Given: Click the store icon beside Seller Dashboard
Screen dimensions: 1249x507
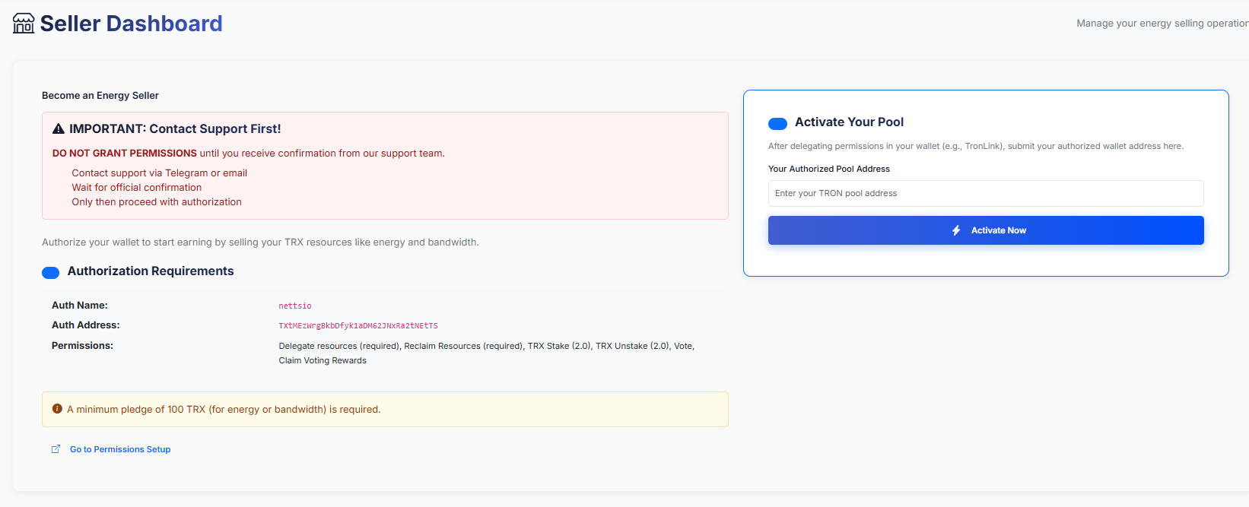Looking at the screenshot, I should click(x=24, y=24).
